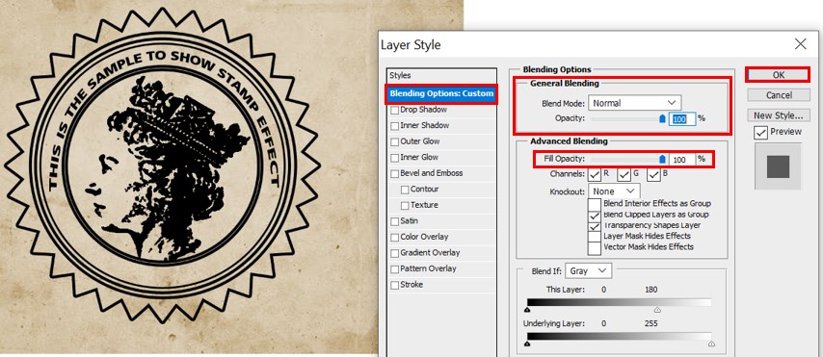Enable Gradient Overlay checkbox
Viewport: 823px width, 357px height.
coord(395,253)
